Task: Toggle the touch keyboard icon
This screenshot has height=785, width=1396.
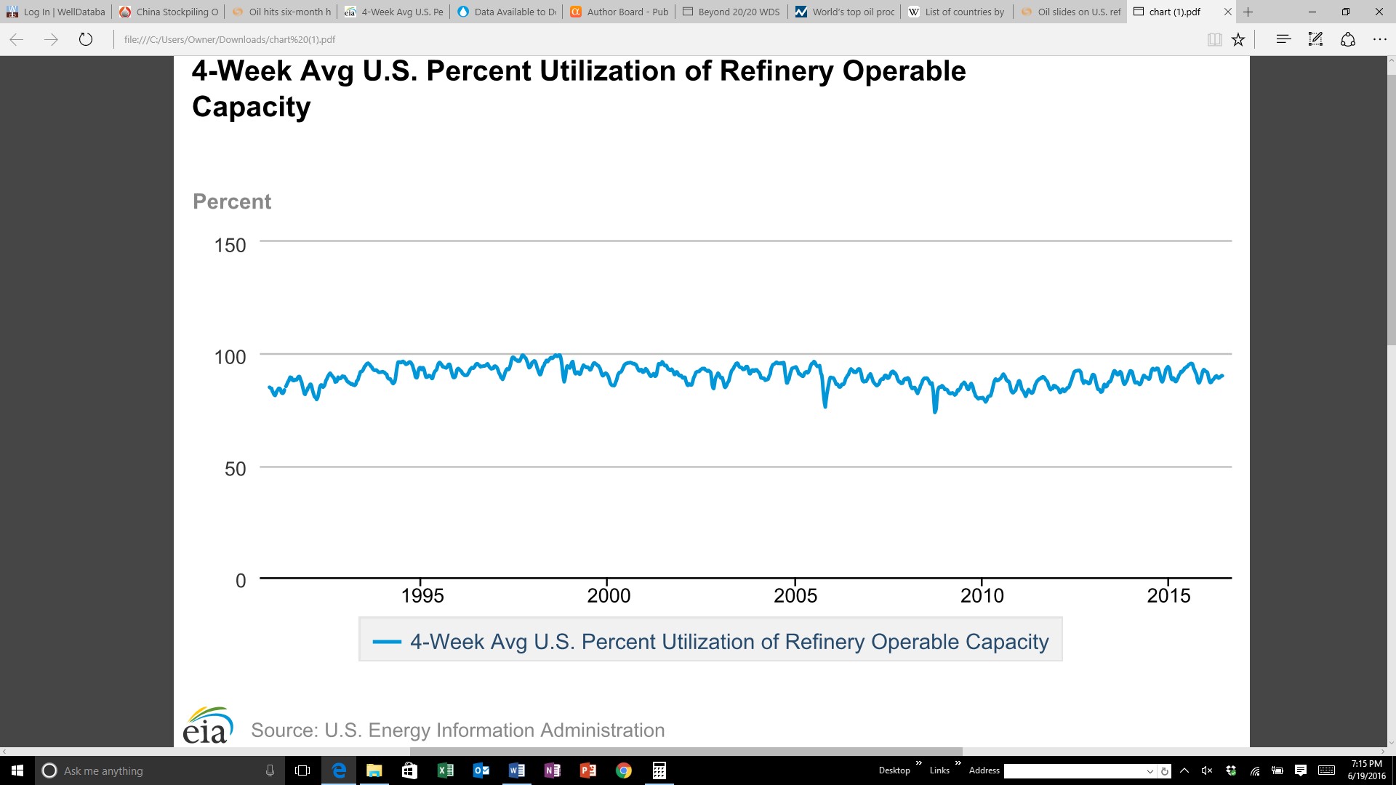Action: [x=1326, y=770]
